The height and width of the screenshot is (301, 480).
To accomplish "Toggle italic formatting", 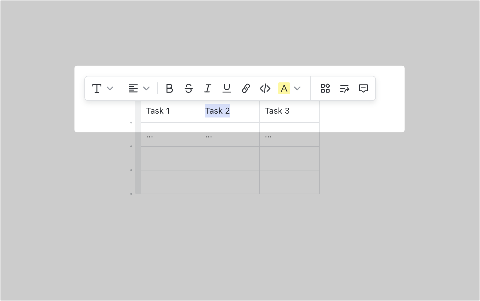I will pyautogui.click(x=208, y=88).
